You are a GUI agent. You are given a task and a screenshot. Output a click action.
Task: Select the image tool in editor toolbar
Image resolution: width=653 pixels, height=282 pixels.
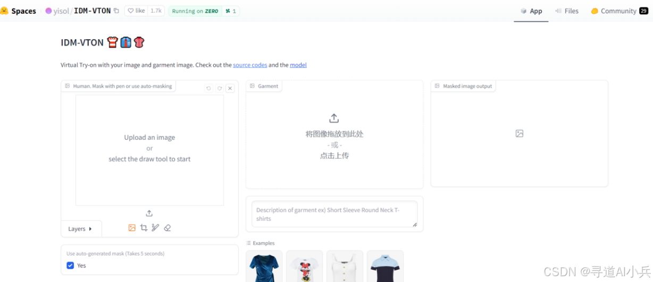132,228
